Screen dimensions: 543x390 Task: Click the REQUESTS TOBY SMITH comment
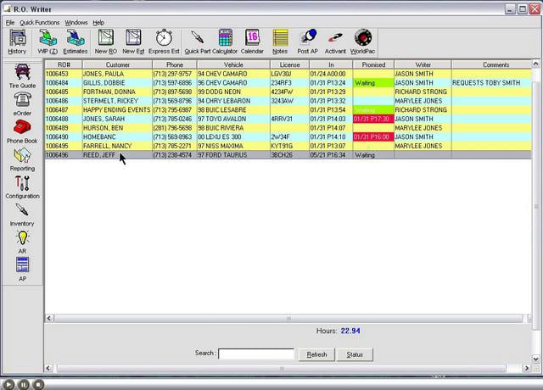pos(486,83)
